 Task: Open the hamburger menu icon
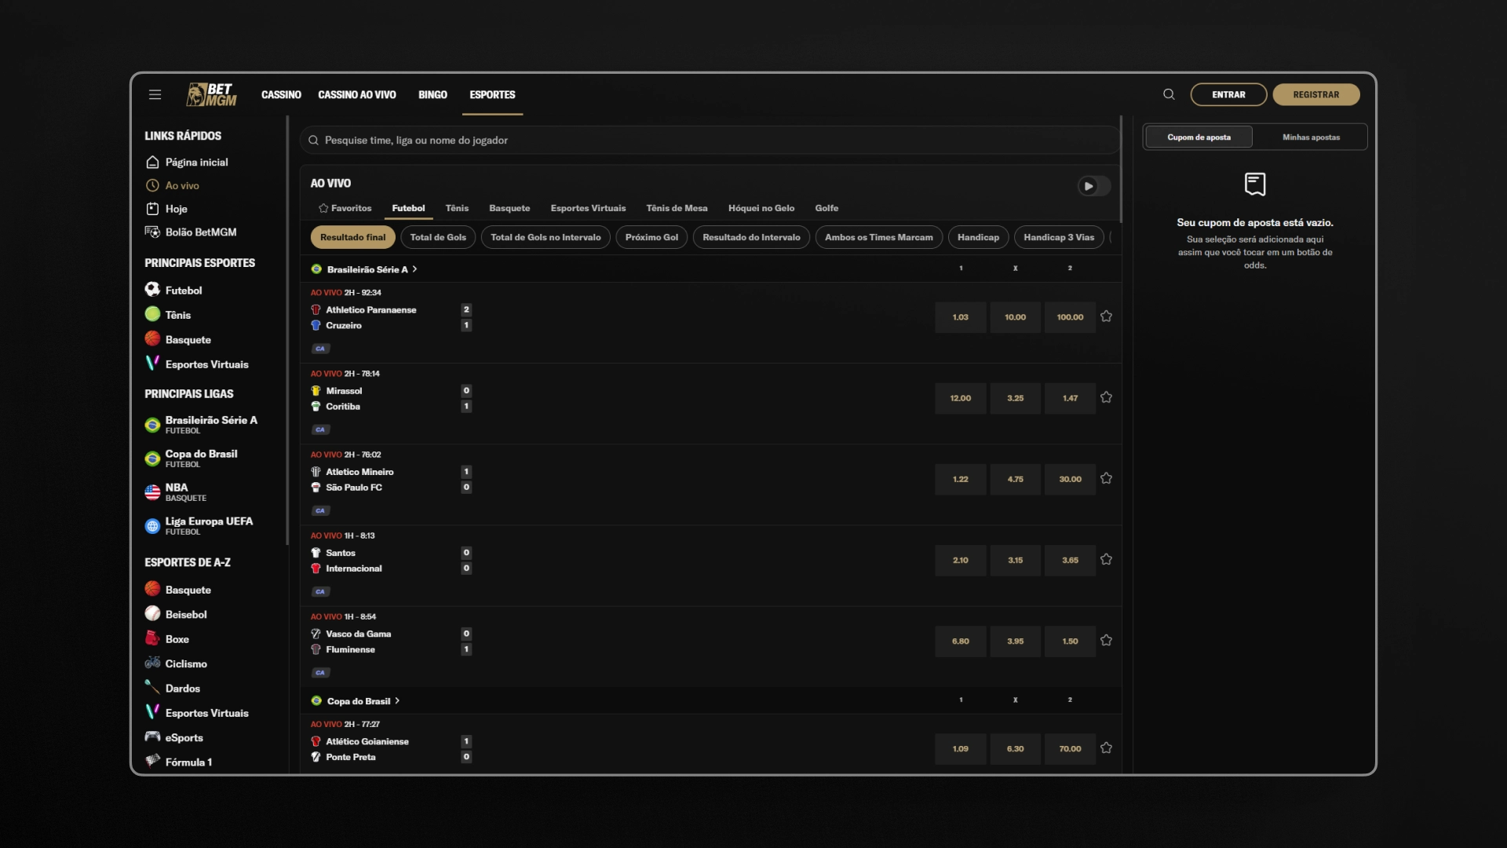(x=155, y=94)
